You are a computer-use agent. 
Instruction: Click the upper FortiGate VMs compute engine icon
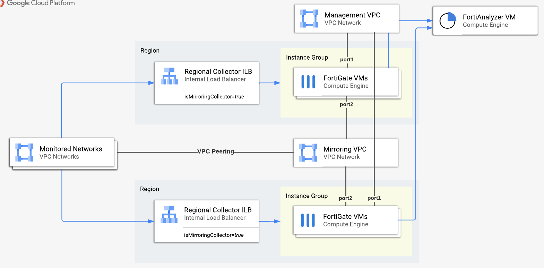[308, 82]
